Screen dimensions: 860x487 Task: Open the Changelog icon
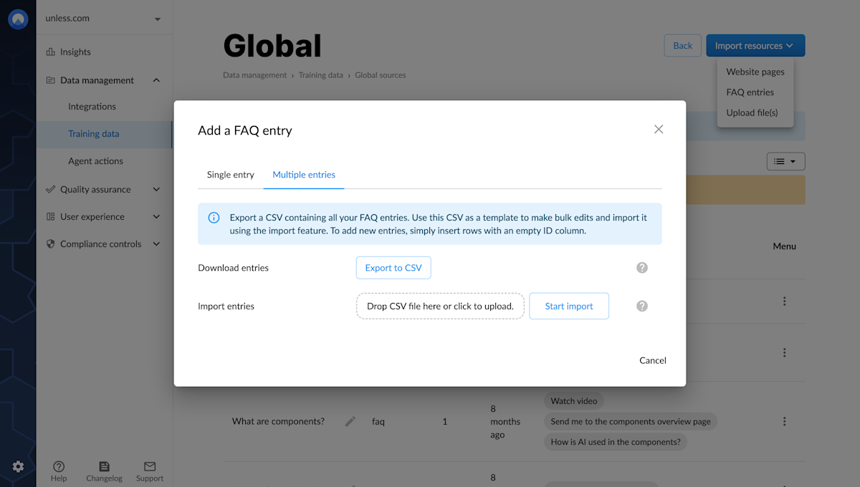point(104,466)
